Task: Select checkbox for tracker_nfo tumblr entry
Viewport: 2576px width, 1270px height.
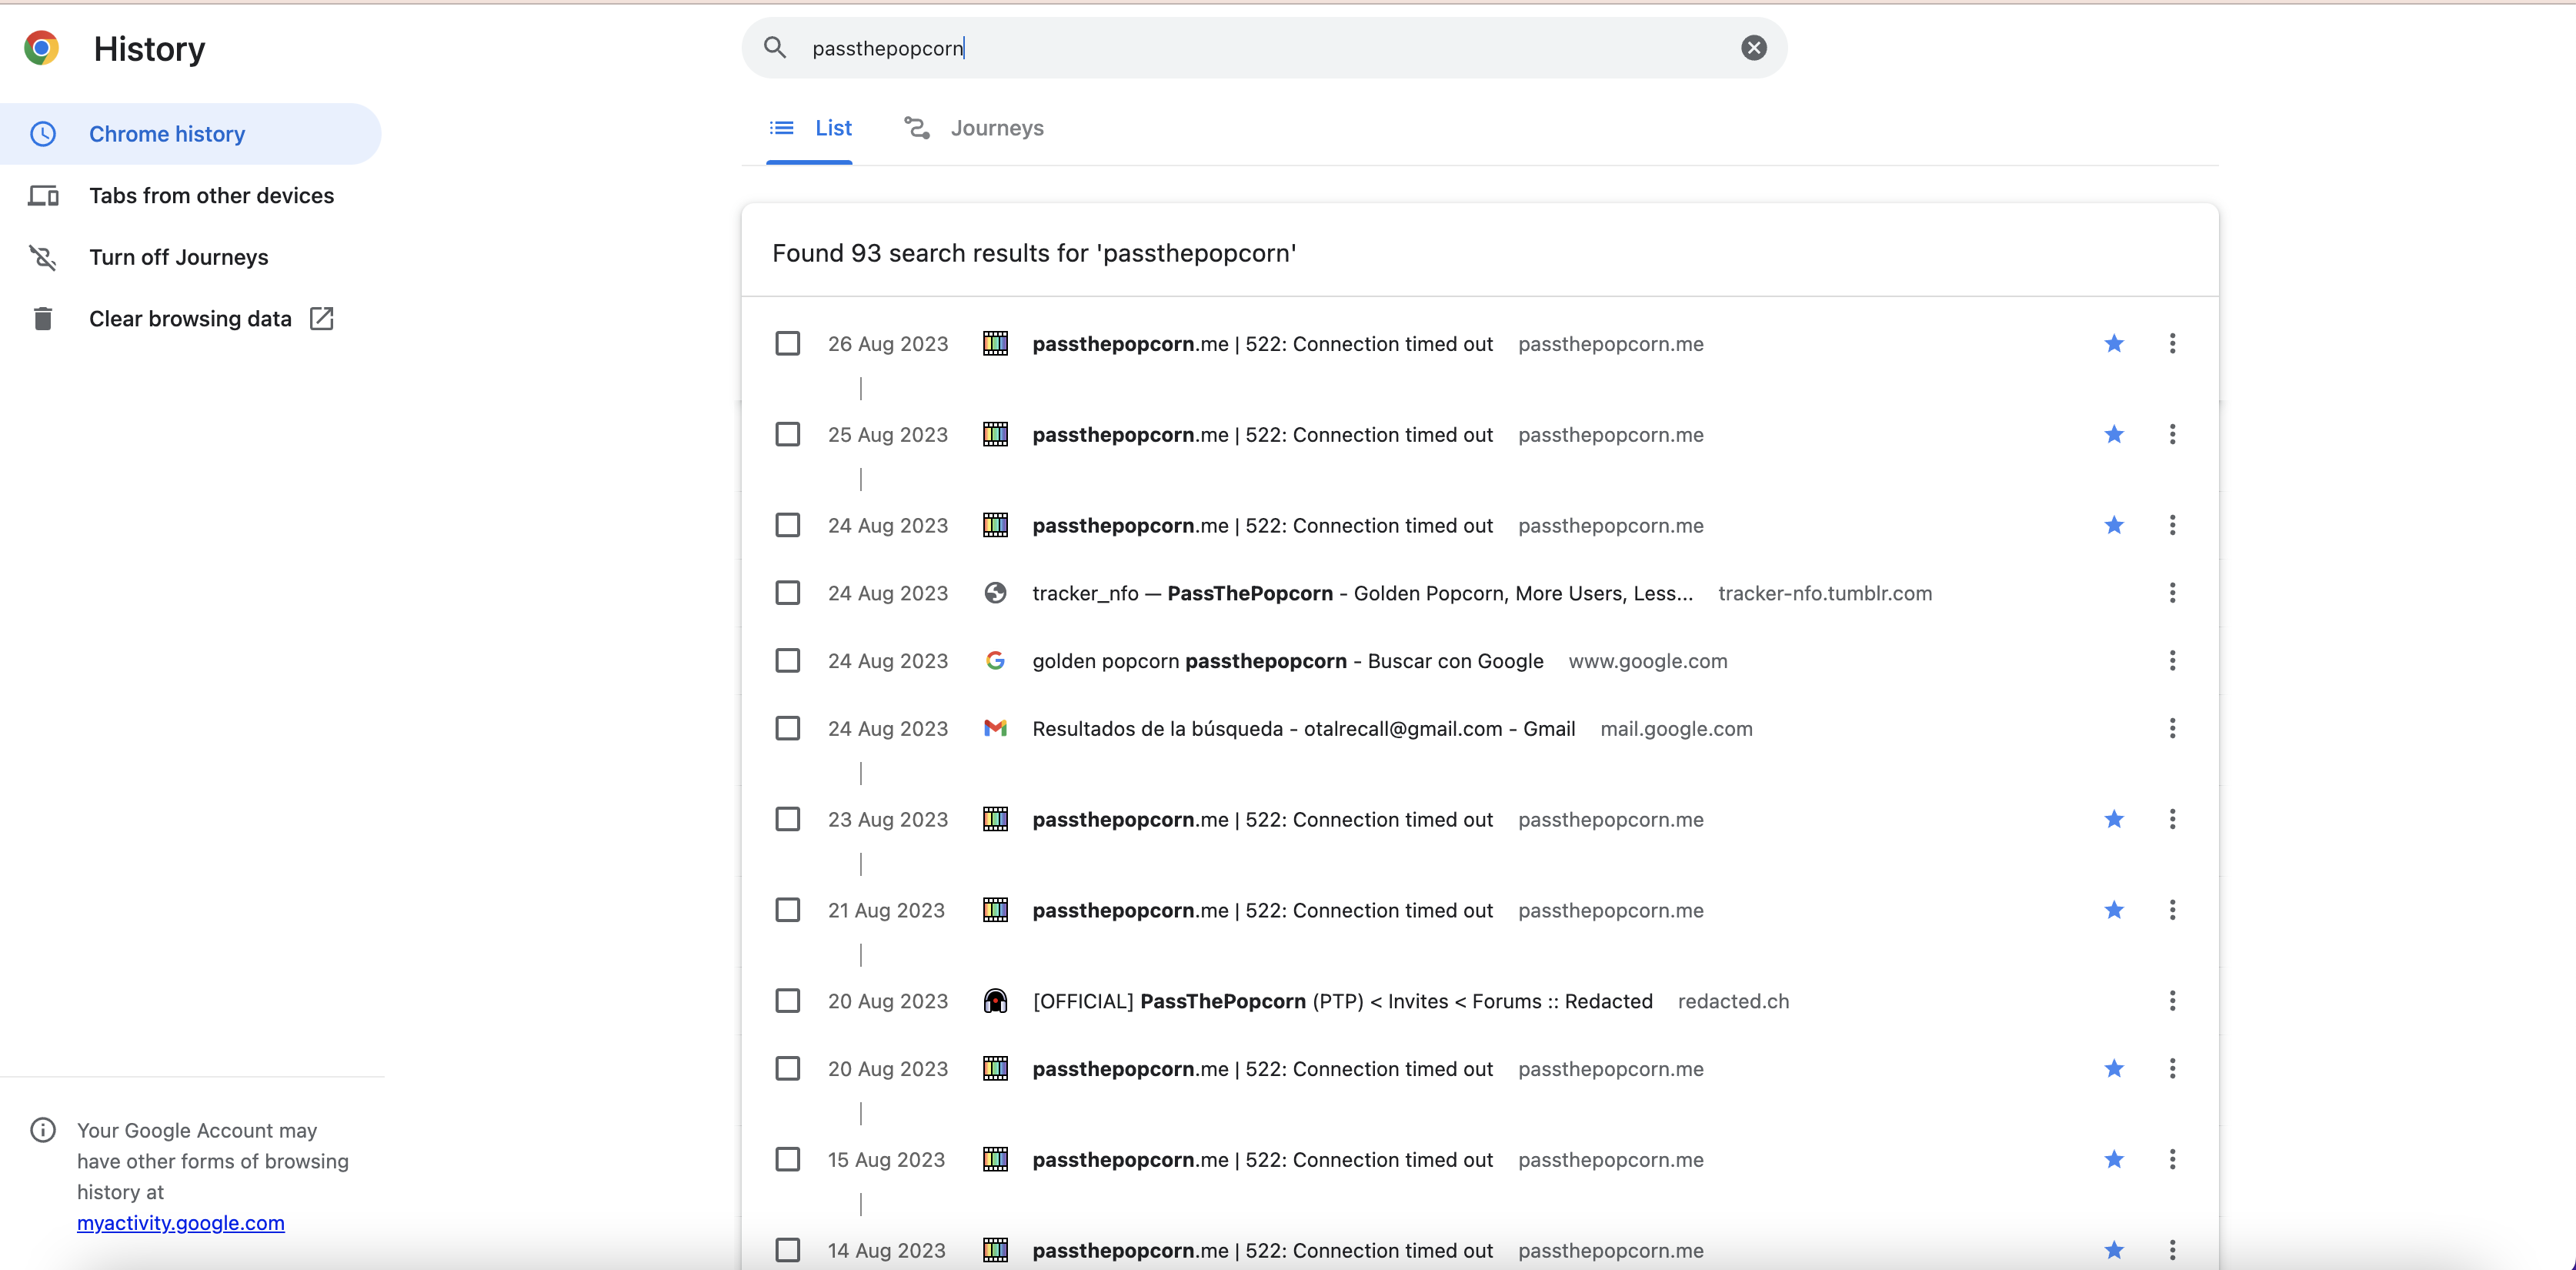Action: [x=788, y=593]
